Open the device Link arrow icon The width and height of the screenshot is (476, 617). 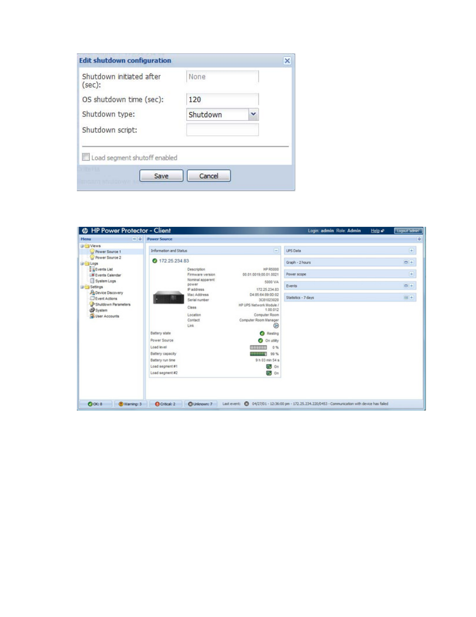click(x=276, y=326)
